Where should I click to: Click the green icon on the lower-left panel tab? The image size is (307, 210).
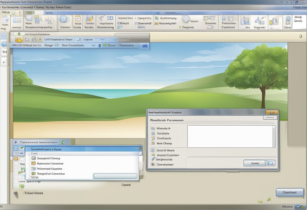point(62,142)
